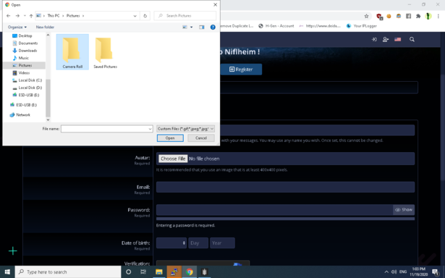This screenshot has height=278, width=445.
Task: Open the view options dropdown arrow
Action: coord(191,28)
